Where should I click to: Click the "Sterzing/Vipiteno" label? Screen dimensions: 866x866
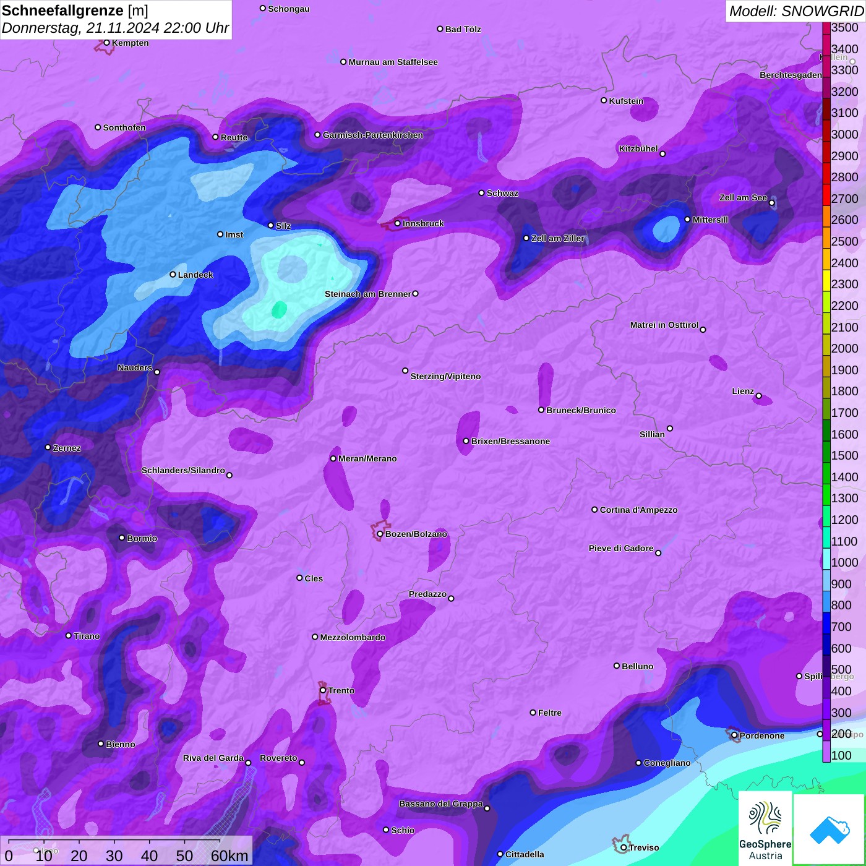point(445,376)
